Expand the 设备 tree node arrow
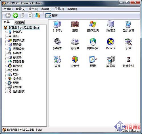142x134 pixels. pos(6,71)
